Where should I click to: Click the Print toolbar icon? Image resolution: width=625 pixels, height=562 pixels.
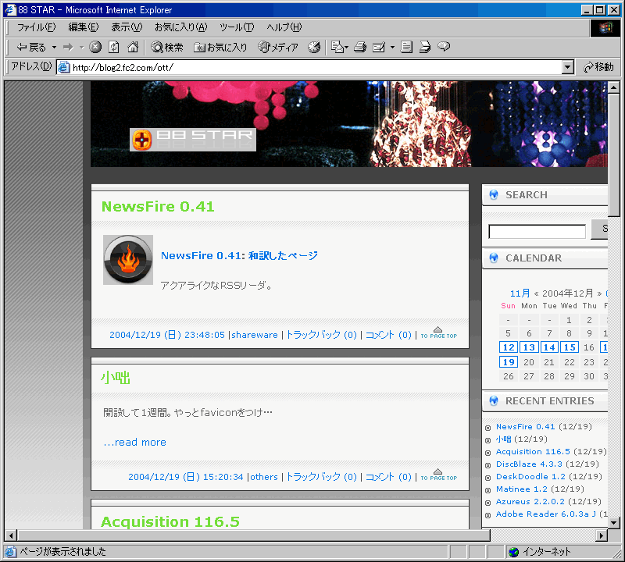coord(360,48)
